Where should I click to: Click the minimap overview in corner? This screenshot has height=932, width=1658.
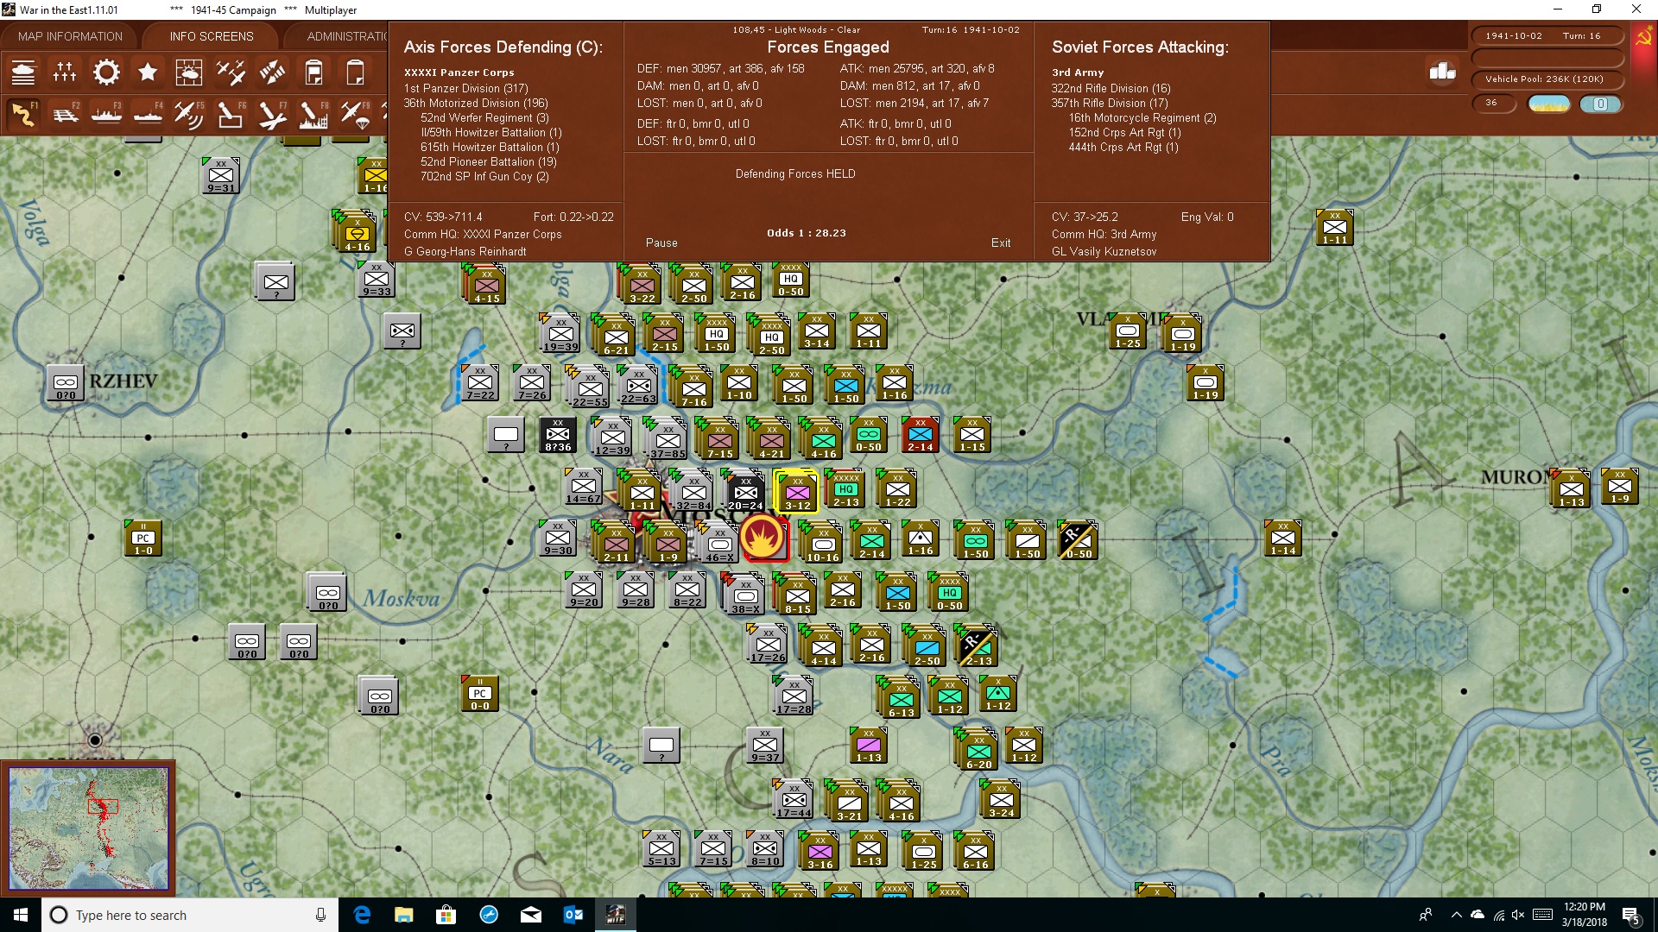pyautogui.click(x=88, y=828)
